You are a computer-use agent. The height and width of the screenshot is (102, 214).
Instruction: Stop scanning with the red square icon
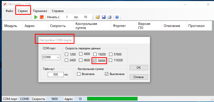coord(41,17)
